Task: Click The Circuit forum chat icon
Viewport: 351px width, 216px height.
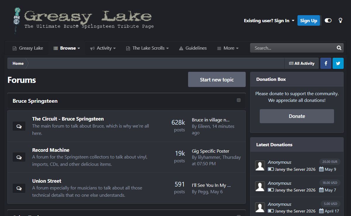Action: [x=19, y=126]
